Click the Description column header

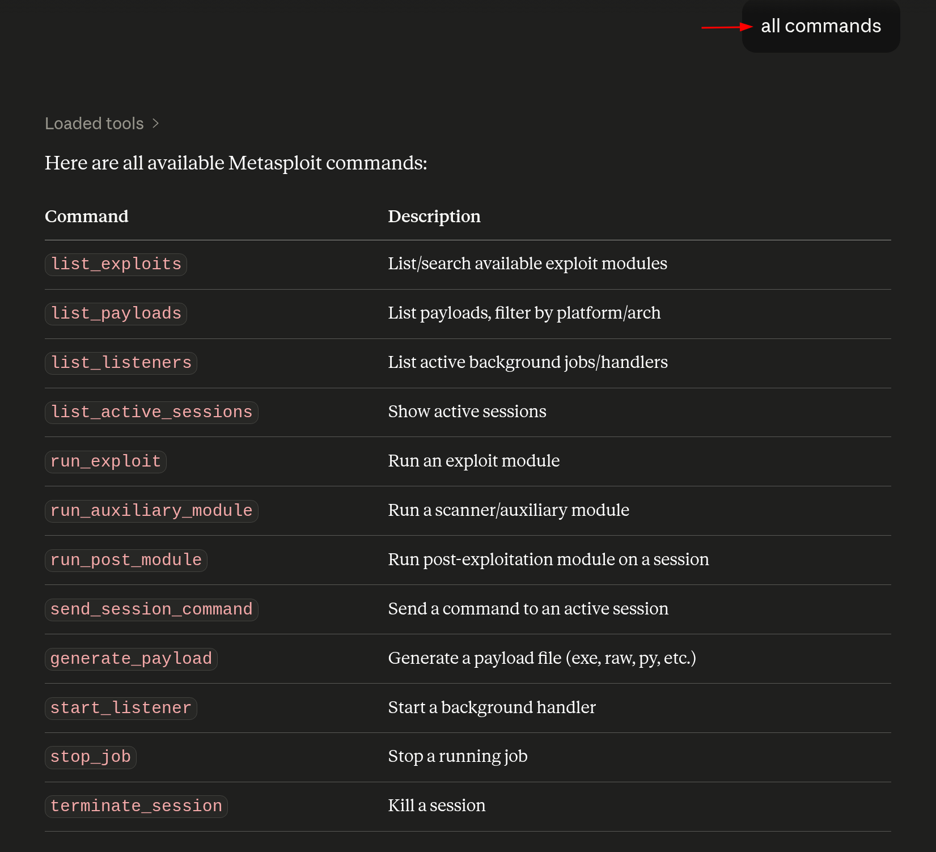(434, 217)
